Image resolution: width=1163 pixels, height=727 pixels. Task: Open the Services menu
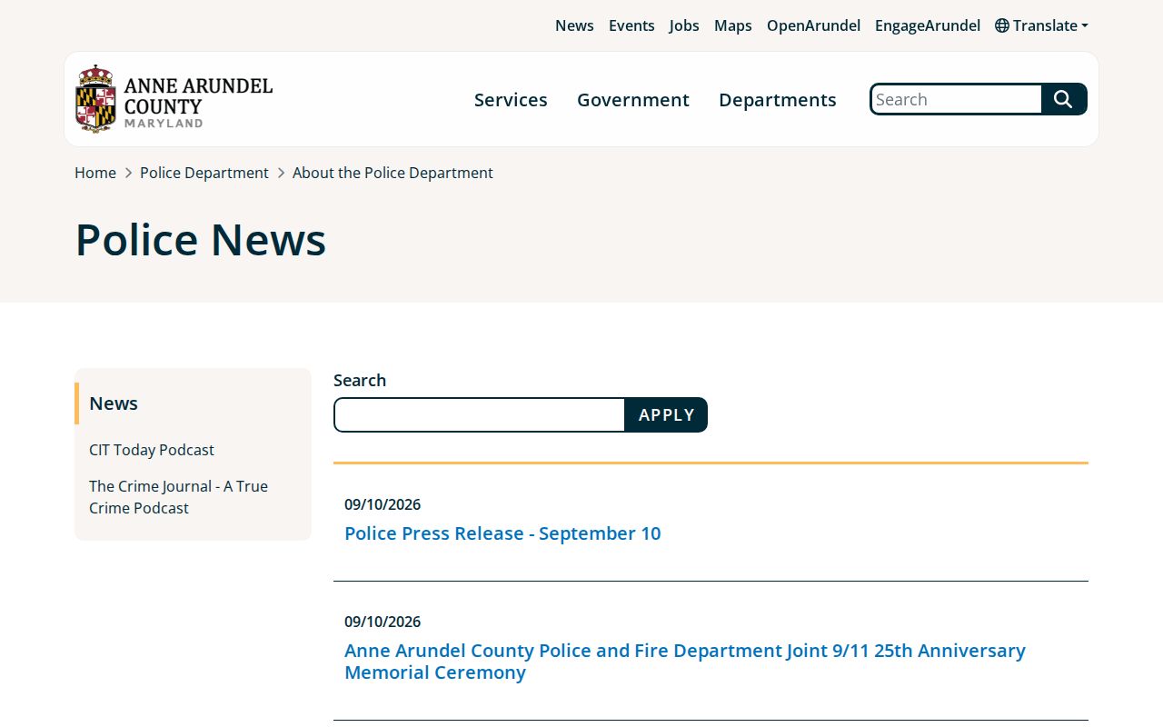511,99
